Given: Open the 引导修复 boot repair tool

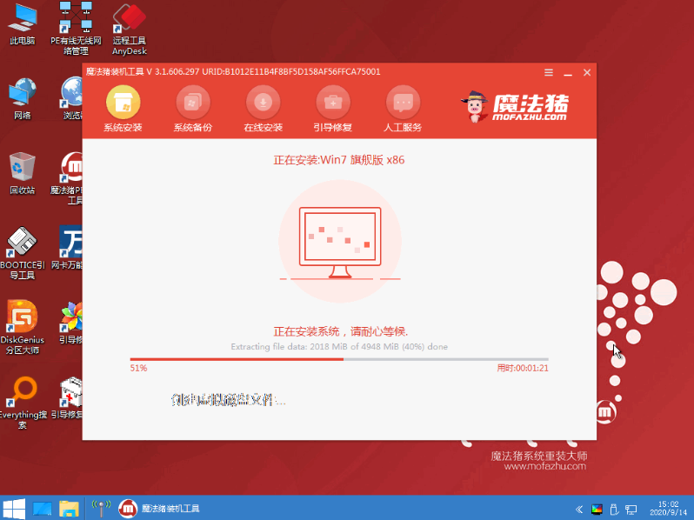Looking at the screenshot, I should pos(333,109).
